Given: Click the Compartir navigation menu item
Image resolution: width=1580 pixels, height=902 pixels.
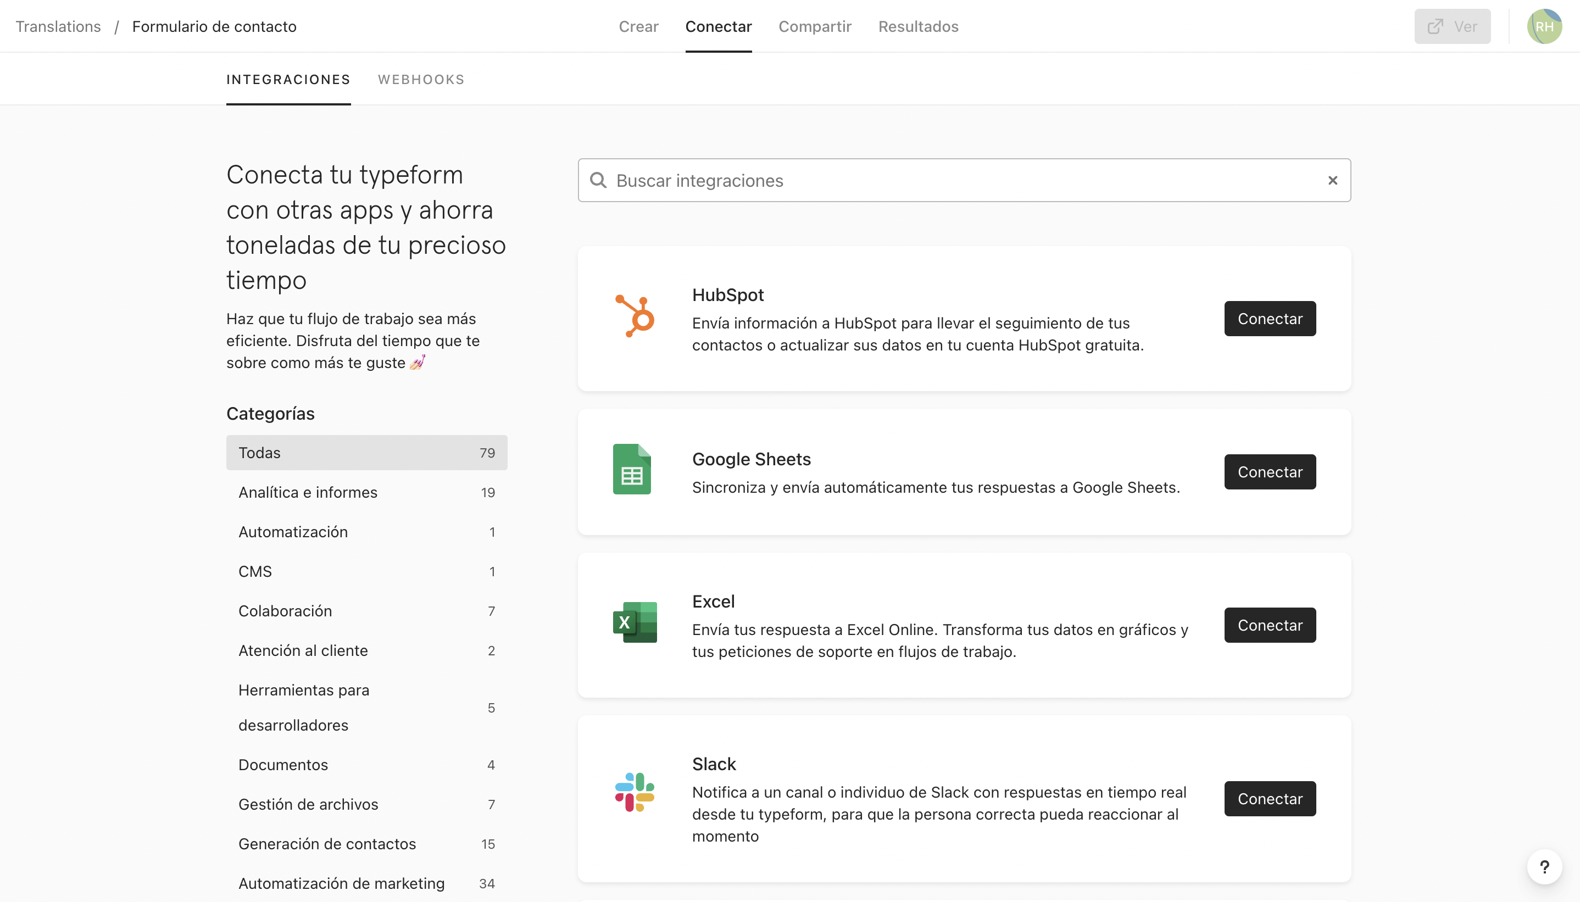Looking at the screenshot, I should pyautogui.click(x=815, y=26).
